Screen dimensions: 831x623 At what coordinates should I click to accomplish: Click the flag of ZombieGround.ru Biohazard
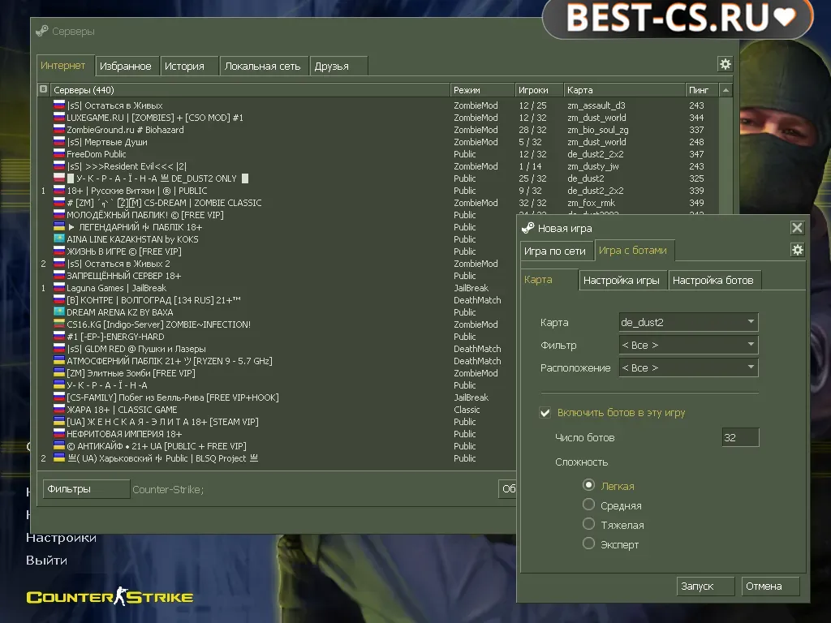[x=58, y=130]
